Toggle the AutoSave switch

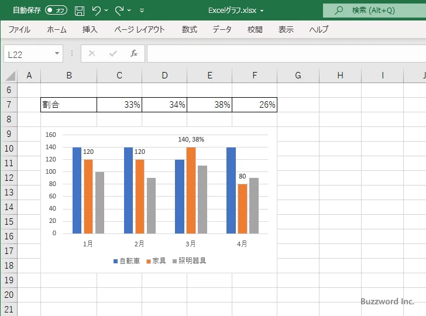coord(56,11)
